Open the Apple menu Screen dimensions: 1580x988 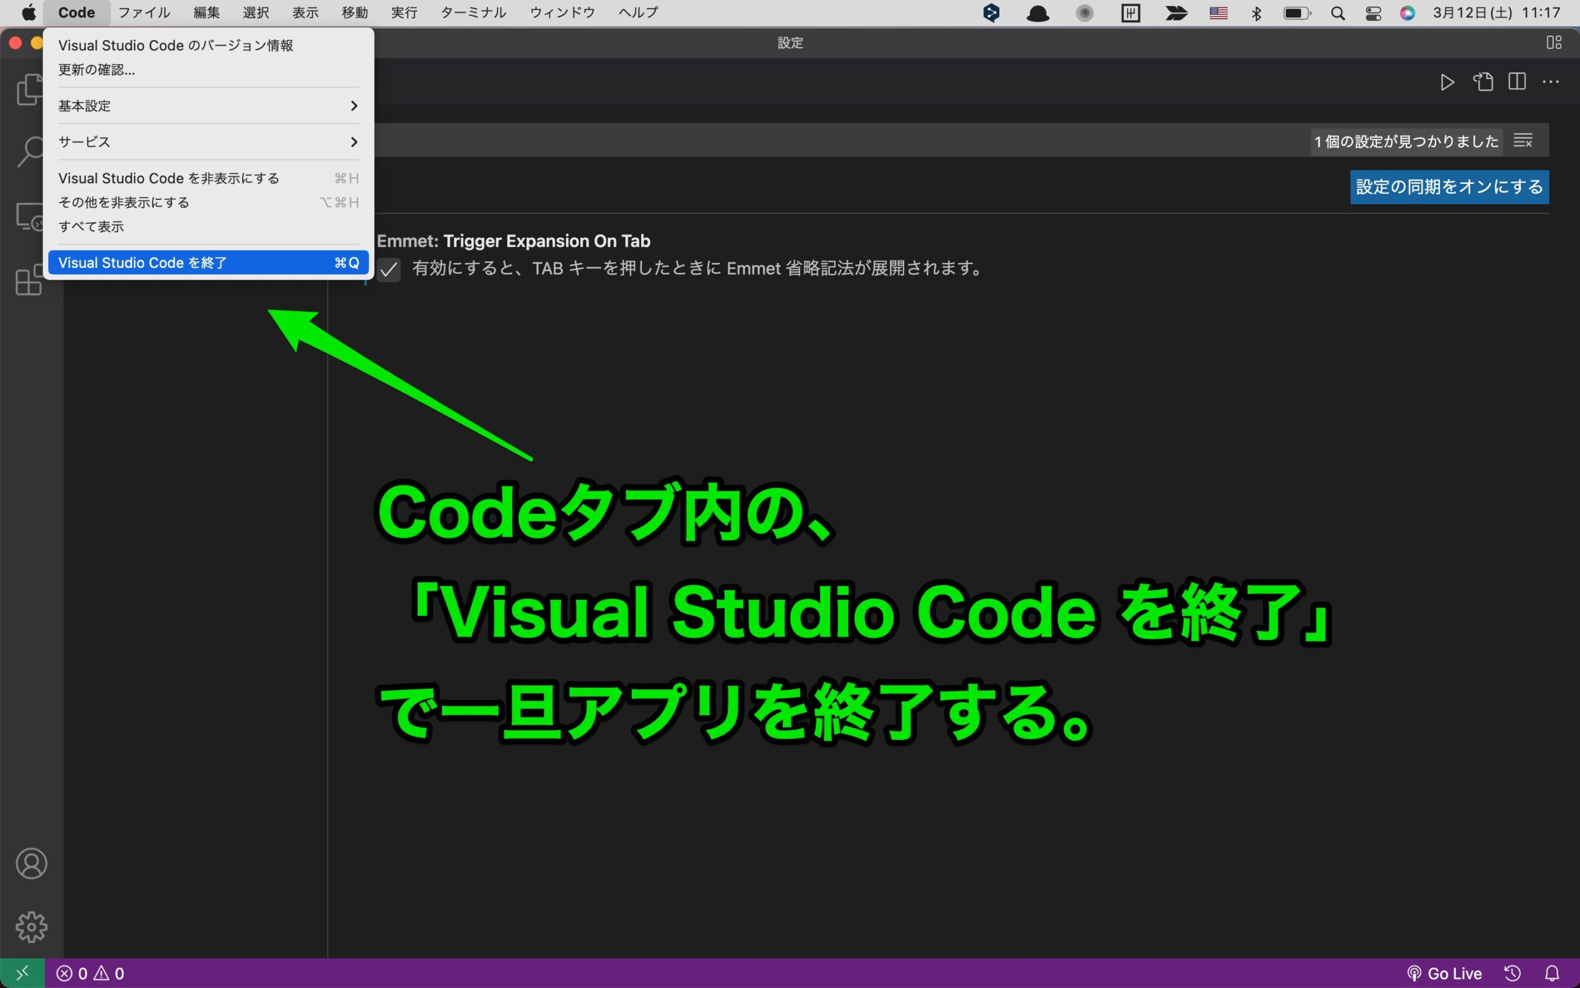tap(29, 12)
